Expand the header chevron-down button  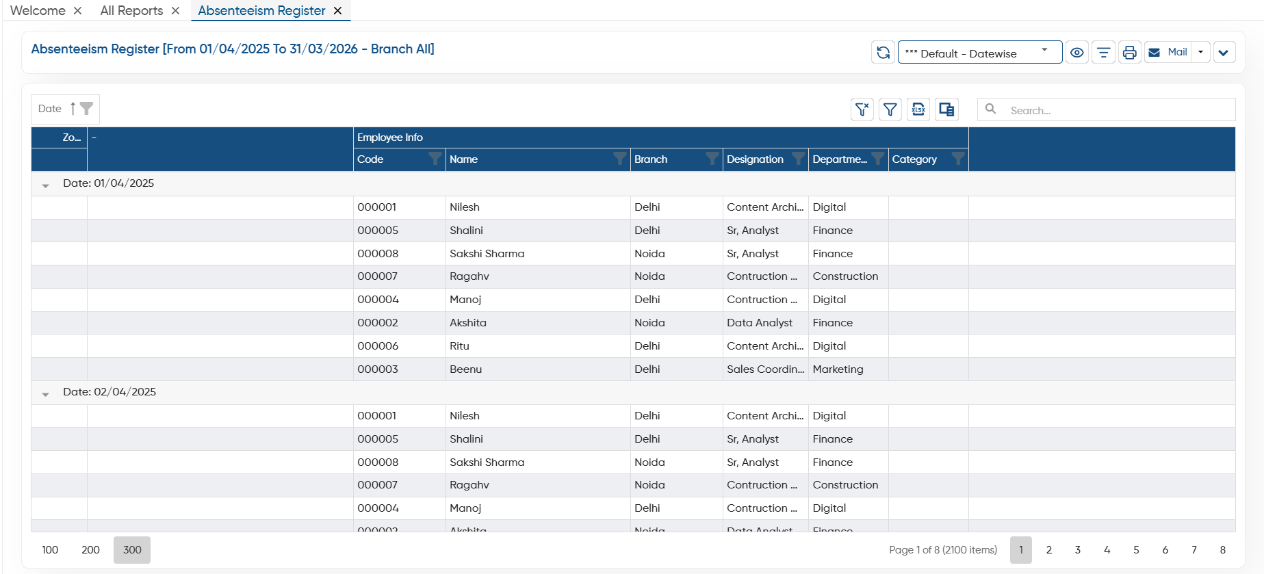(x=1224, y=53)
